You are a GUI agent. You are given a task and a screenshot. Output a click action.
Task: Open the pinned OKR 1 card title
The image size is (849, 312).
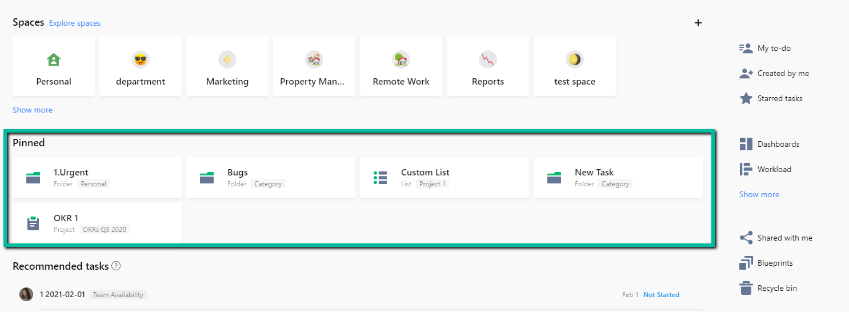(66, 218)
